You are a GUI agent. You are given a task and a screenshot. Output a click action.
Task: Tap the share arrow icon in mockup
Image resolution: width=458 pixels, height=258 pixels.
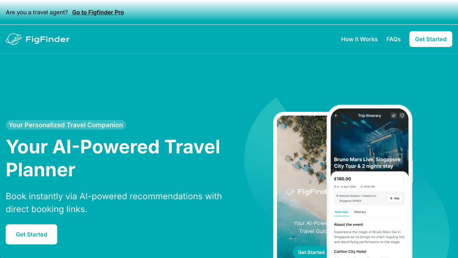pos(394,115)
